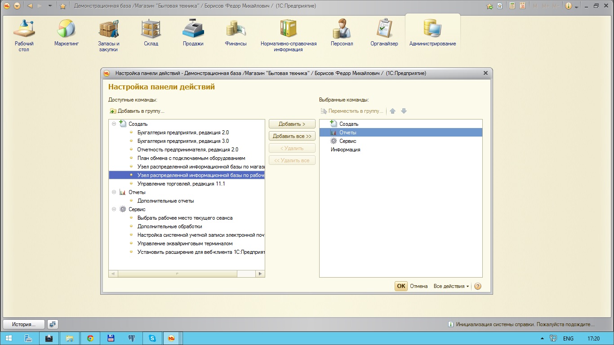614x345 pixels.
Task: Go back with the left arrow
Action: pyautogui.click(x=30, y=6)
